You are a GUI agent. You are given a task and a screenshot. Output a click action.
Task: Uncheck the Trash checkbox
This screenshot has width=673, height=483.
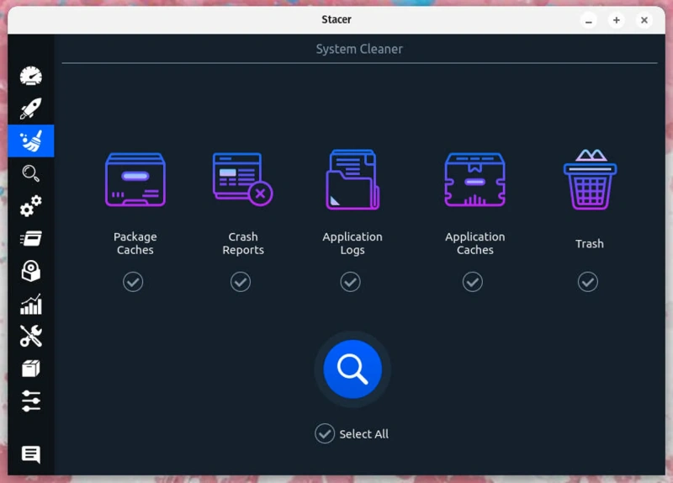pyautogui.click(x=588, y=282)
